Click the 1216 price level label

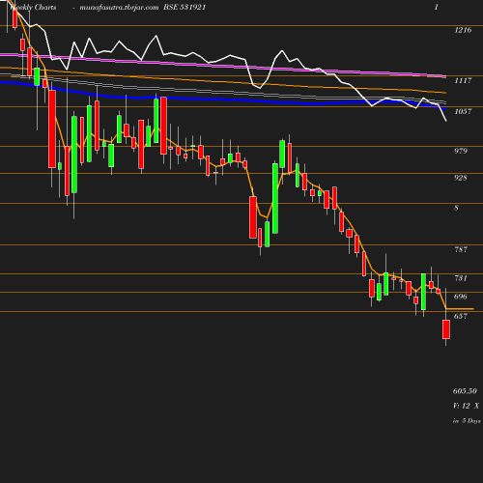tap(463, 30)
